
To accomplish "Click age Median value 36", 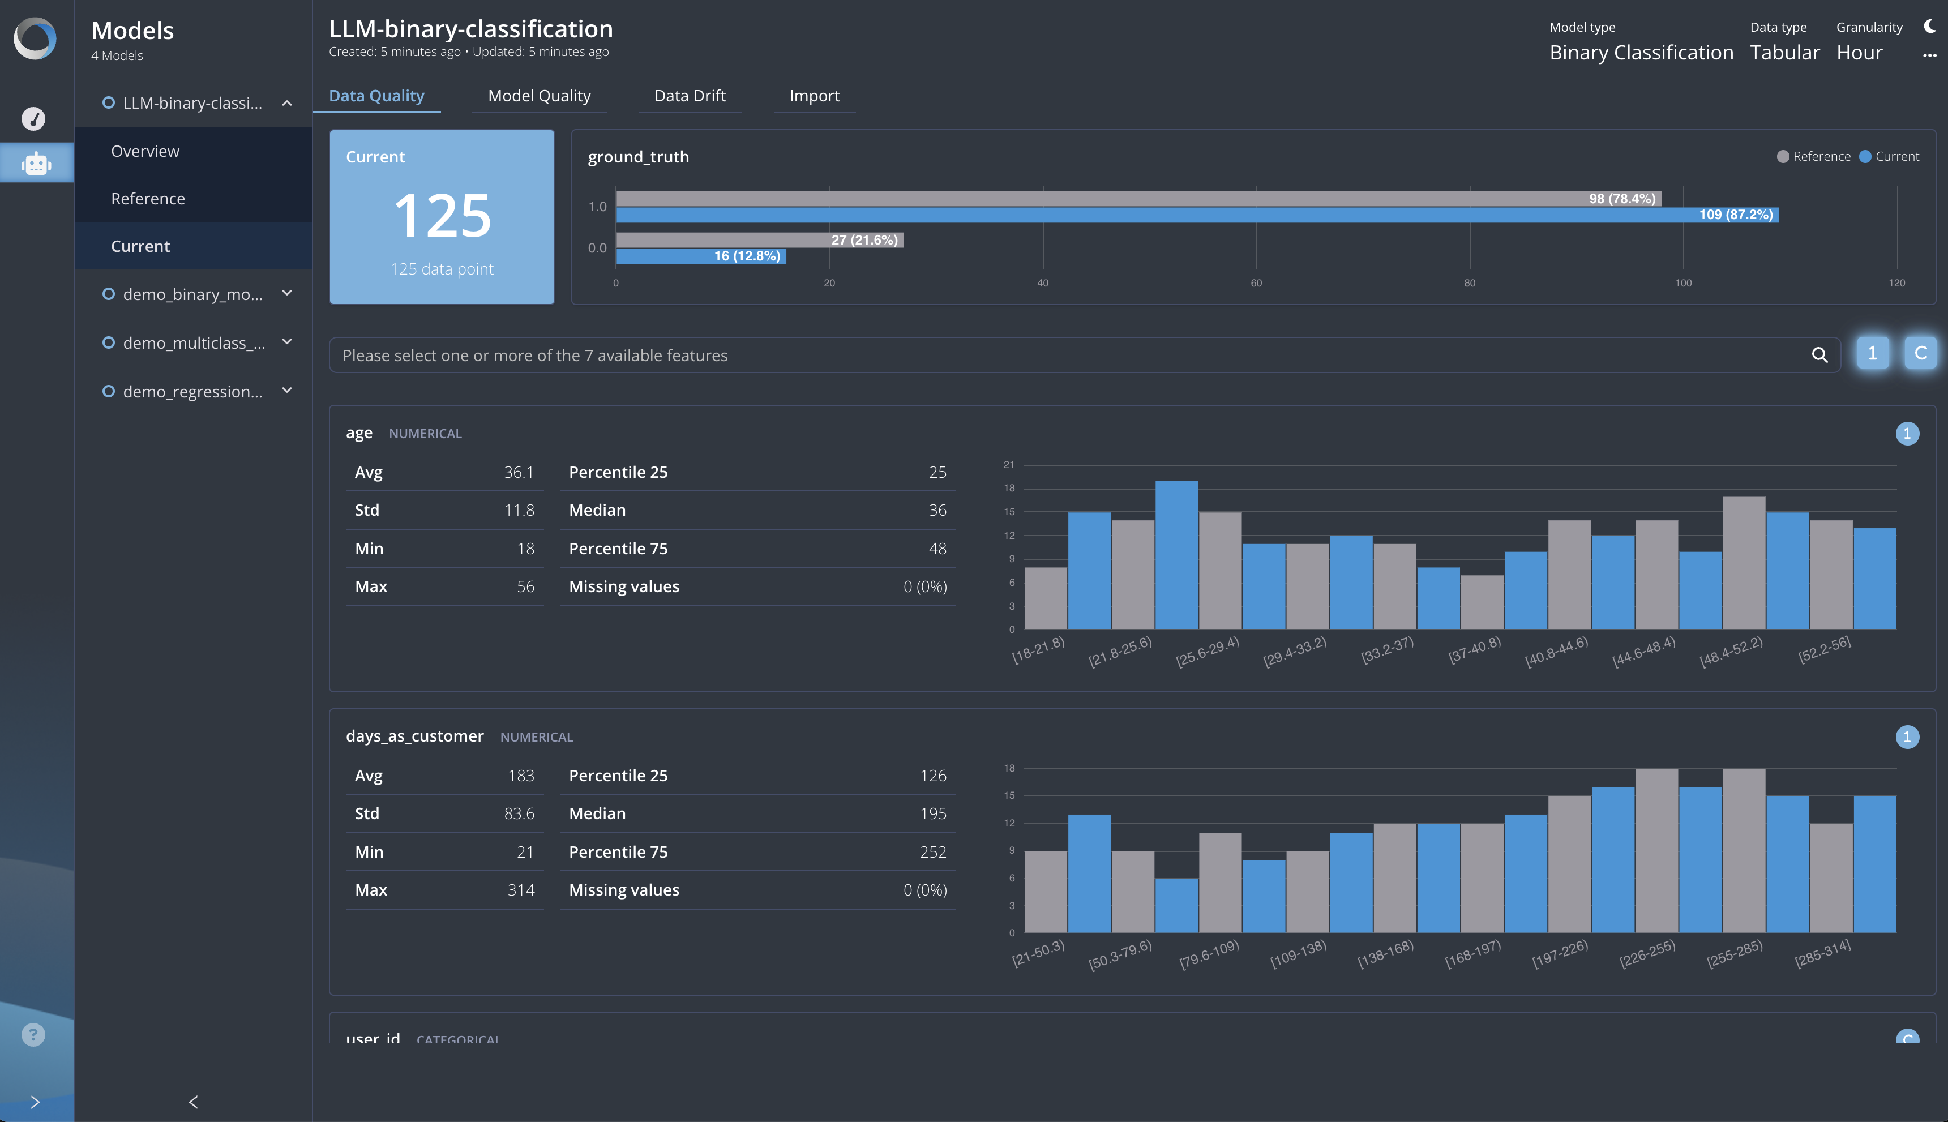I will [x=937, y=510].
